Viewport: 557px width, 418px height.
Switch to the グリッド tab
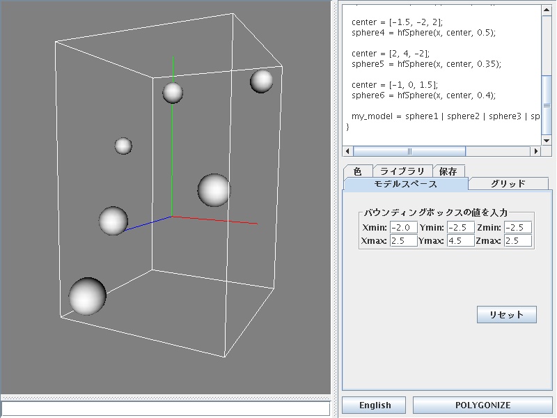pos(508,184)
